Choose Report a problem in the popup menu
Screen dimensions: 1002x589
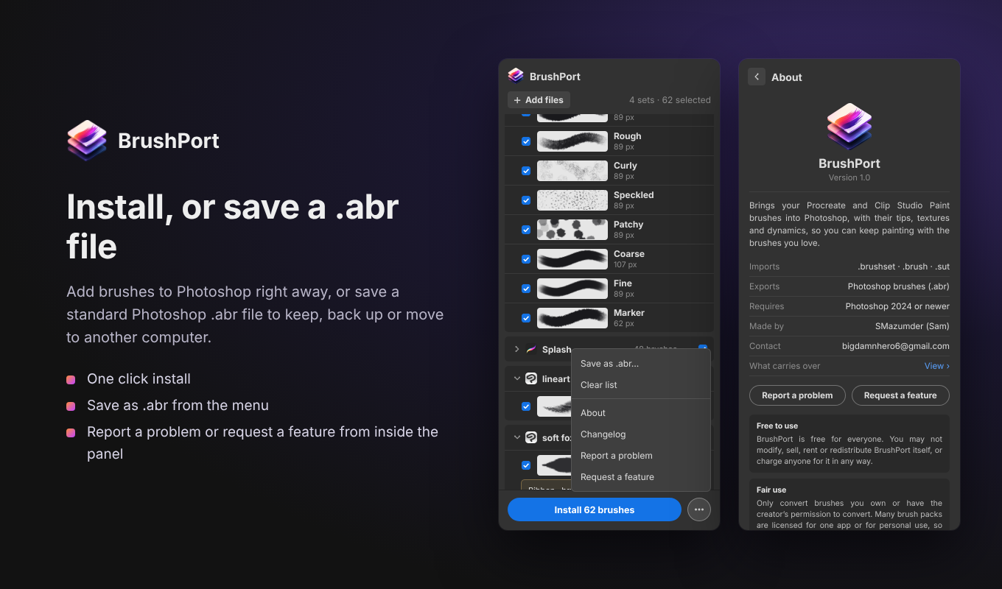[x=640, y=456]
